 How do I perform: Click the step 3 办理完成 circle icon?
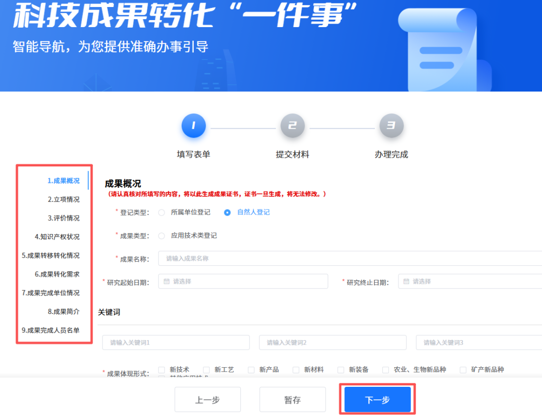click(391, 126)
